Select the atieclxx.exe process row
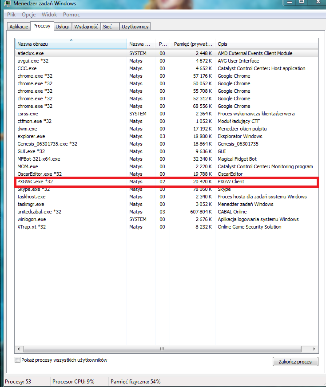326x387 pixels. pos(167,53)
